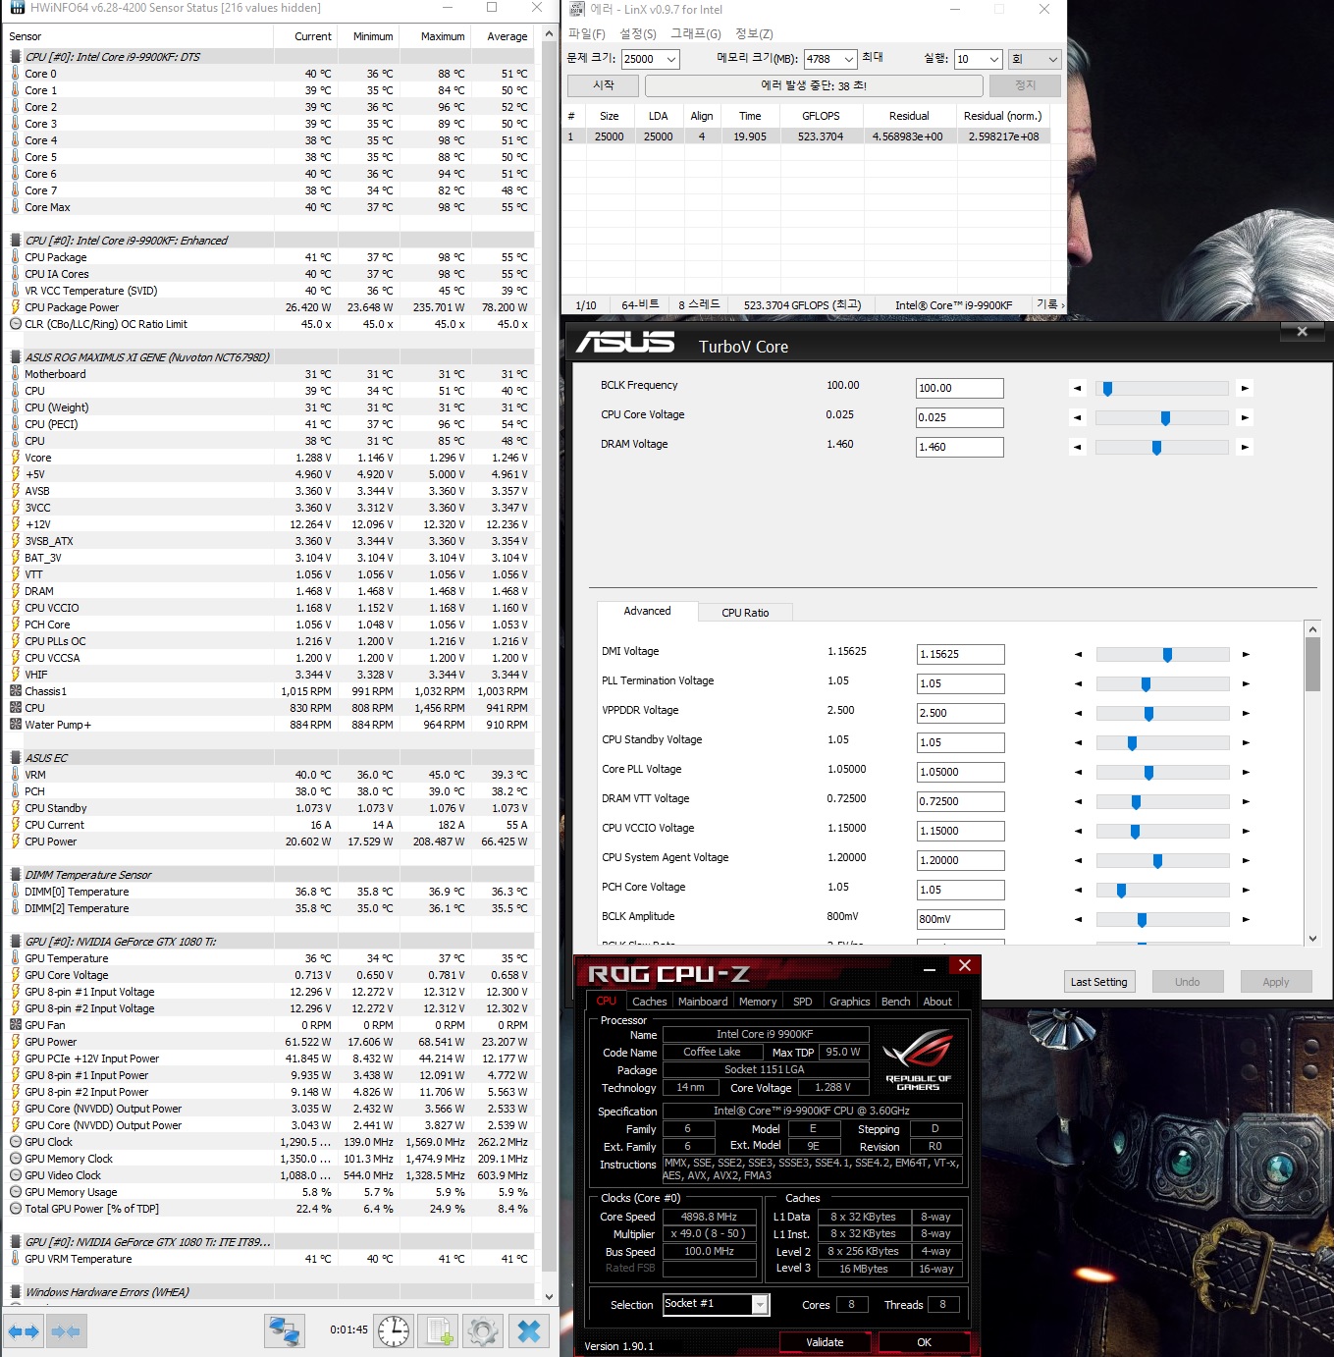Click HWiNFO Maximum column header
The height and width of the screenshot is (1357, 1334).
pos(443,36)
